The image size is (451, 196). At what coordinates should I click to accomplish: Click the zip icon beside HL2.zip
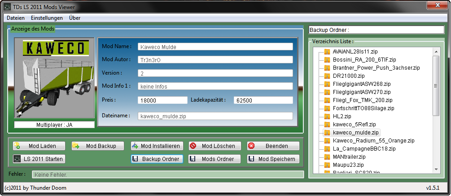click(x=327, y=116)
